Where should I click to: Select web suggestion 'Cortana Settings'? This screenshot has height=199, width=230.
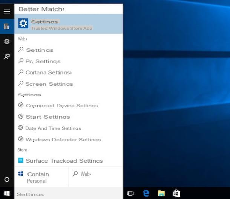pyautogui.click(x=69, y=73)
